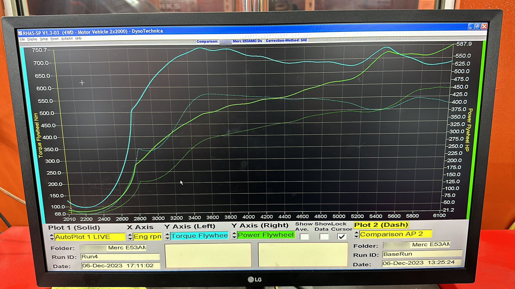The image size is (515, 289).
Task: Click the 750.7 torque maximum label
Action: [x=39, y=50]
